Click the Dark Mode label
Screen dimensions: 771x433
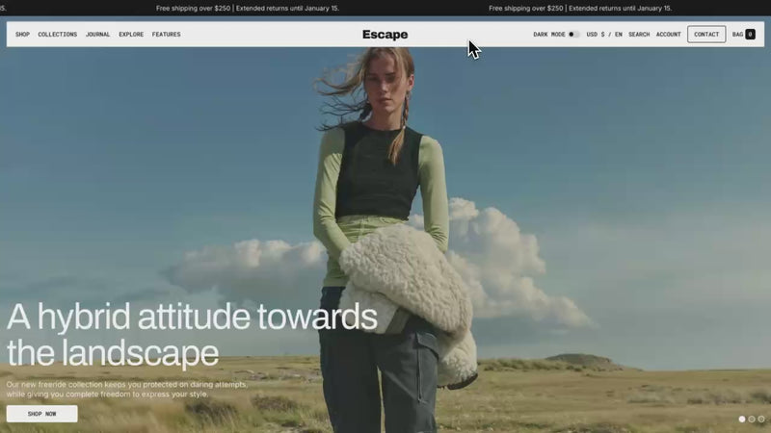[549, 35]
